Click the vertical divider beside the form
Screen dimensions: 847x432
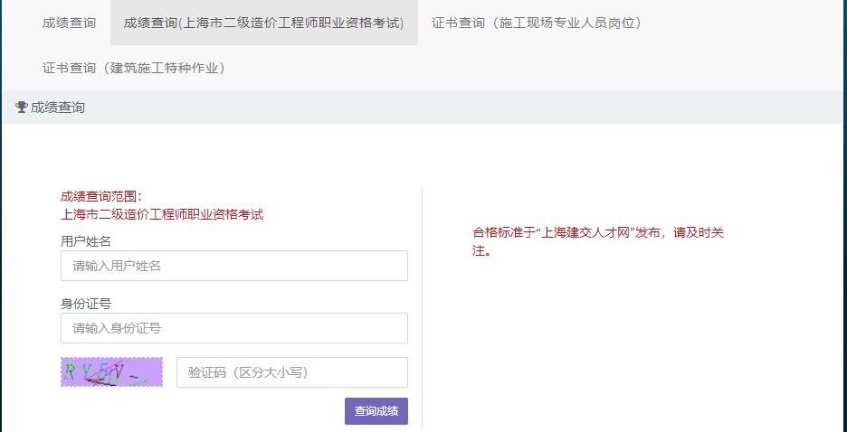tap(422, 307)
